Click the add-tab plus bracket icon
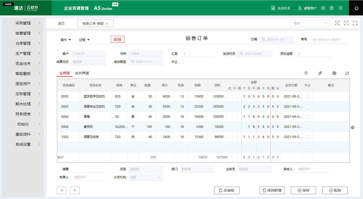Screen dimensions: 363x199 tap(337, 23)
